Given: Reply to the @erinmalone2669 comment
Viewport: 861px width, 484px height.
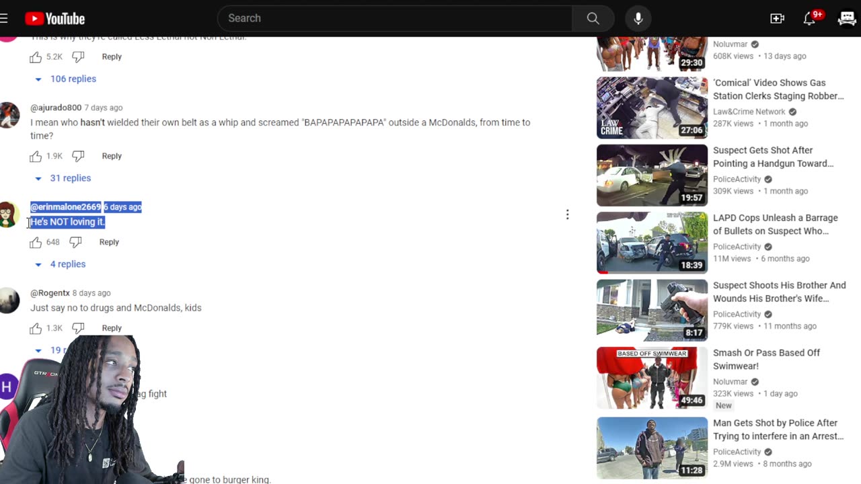Looking at the screenshot, I should 109,242.
